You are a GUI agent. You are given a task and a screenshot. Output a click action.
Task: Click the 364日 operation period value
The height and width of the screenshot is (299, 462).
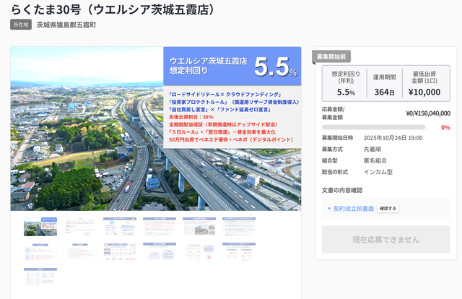(384, 92)
